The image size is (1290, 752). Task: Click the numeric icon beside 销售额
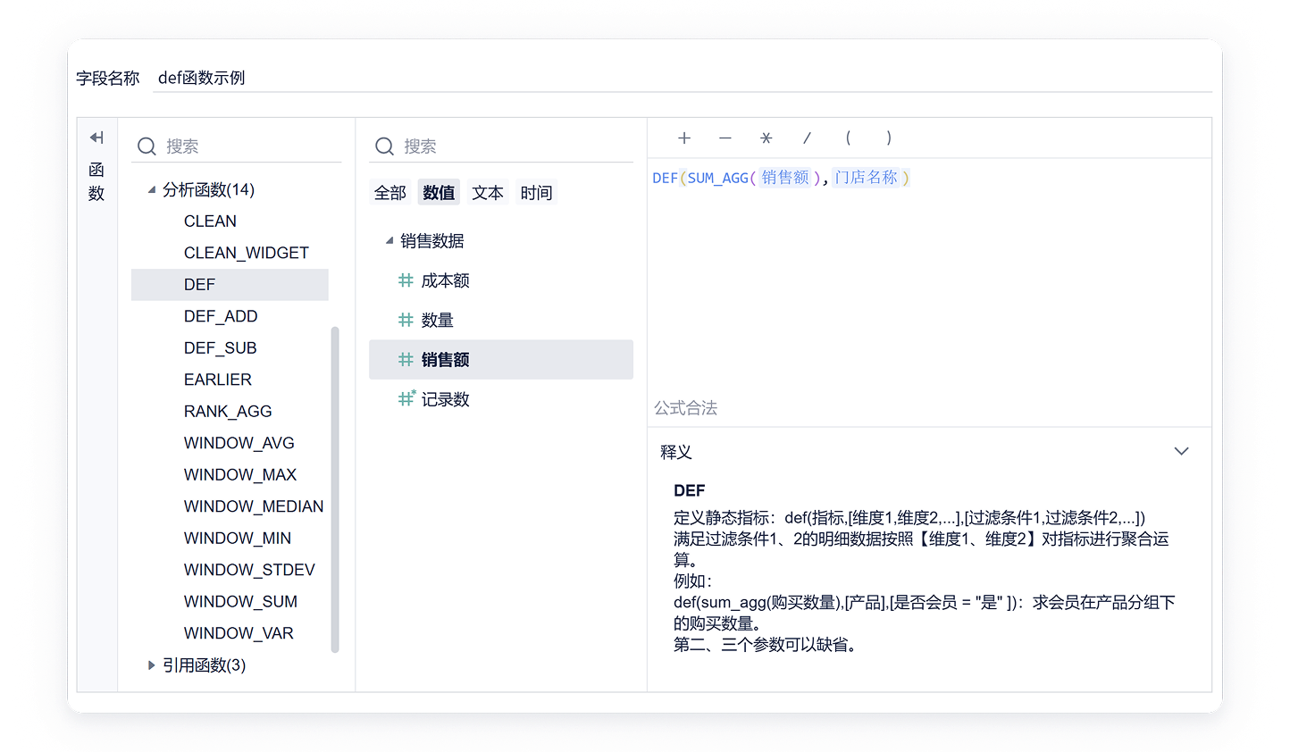pyautogui.click(x=406, y=359)
